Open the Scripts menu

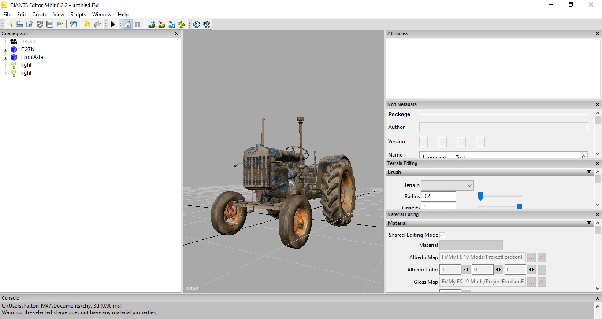(x=78, y=15)
